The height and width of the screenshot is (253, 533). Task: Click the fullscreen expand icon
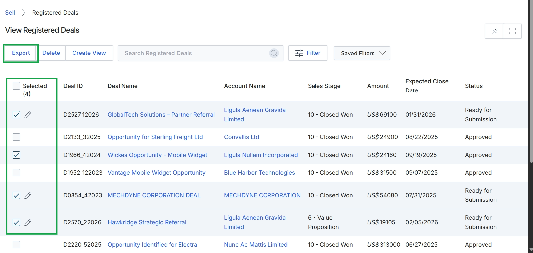[512, 31]
